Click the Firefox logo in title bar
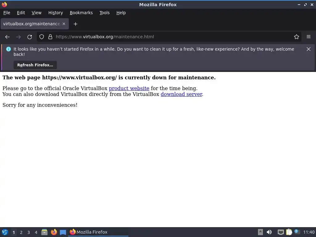316x237 pixels. tap(4, 4)
